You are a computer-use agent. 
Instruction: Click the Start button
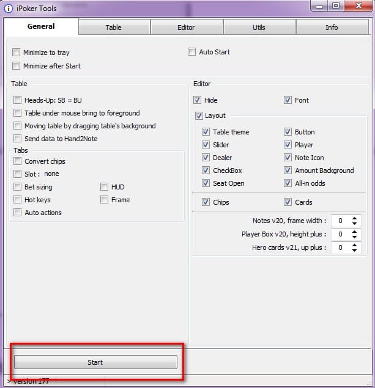[95, 362]
